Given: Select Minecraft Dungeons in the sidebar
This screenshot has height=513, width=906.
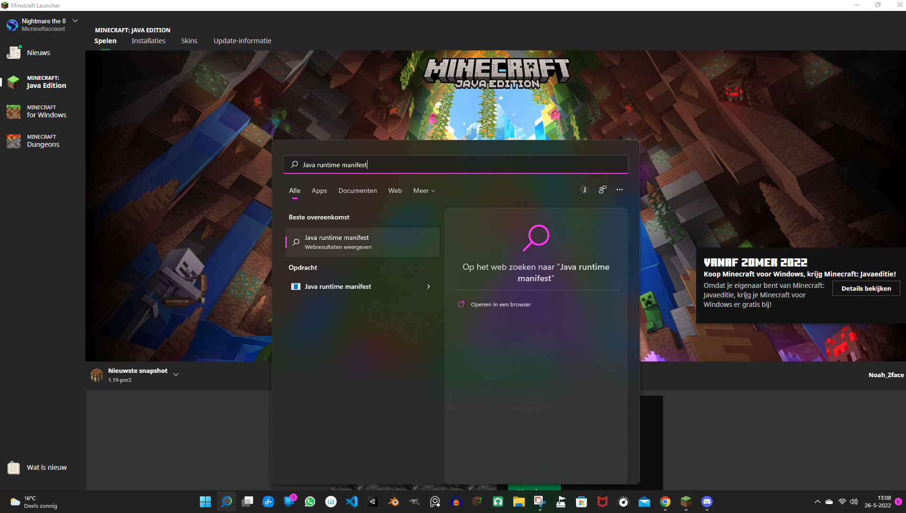Looking at the screenshot, I should point(33,141).
